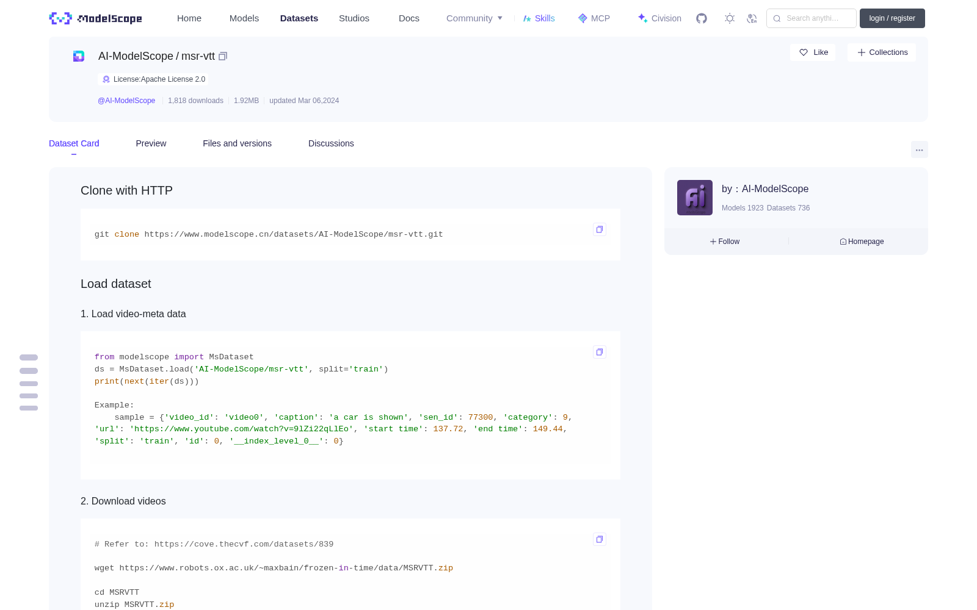
Task: Open the Datasets section
Action: coord(299,18)
